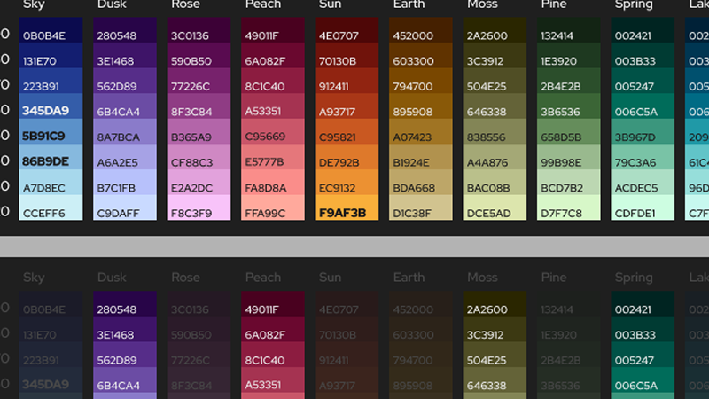The image size is (709, 399).
Task: Click the Moss heading above lower palette
Action: 482,278
